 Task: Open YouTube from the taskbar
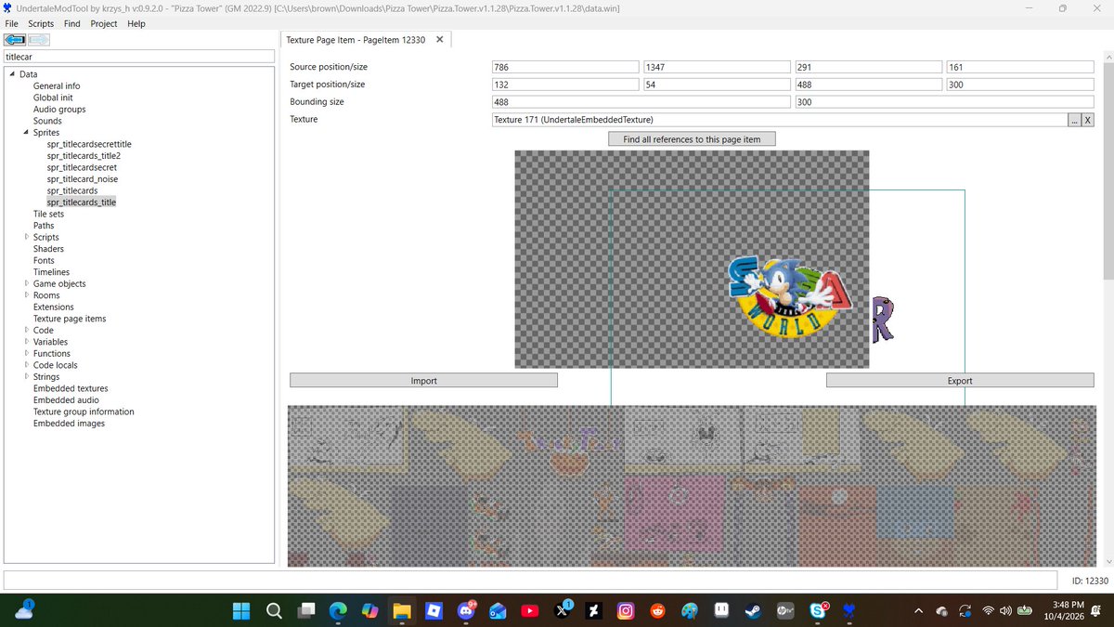coord(530,610)
